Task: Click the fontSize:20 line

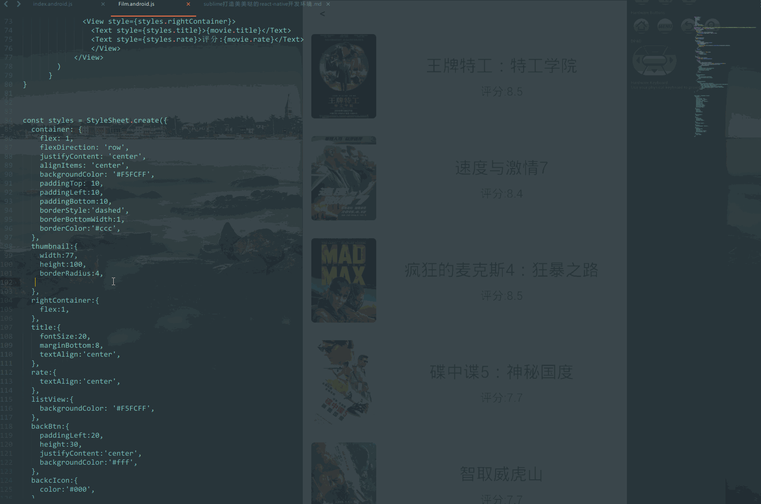Action: 65,336
